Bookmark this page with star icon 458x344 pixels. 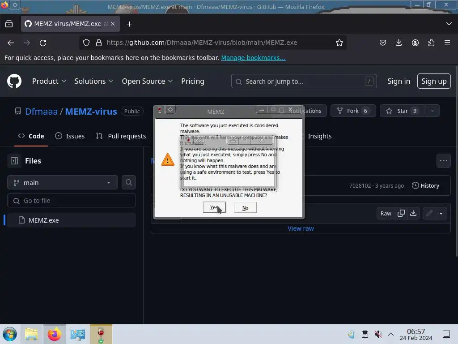click(x=339, y=43)
